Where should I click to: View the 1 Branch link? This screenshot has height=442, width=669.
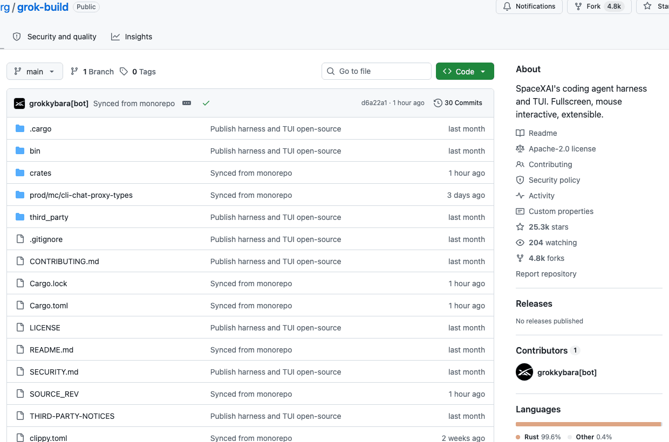tap(92, 72)
